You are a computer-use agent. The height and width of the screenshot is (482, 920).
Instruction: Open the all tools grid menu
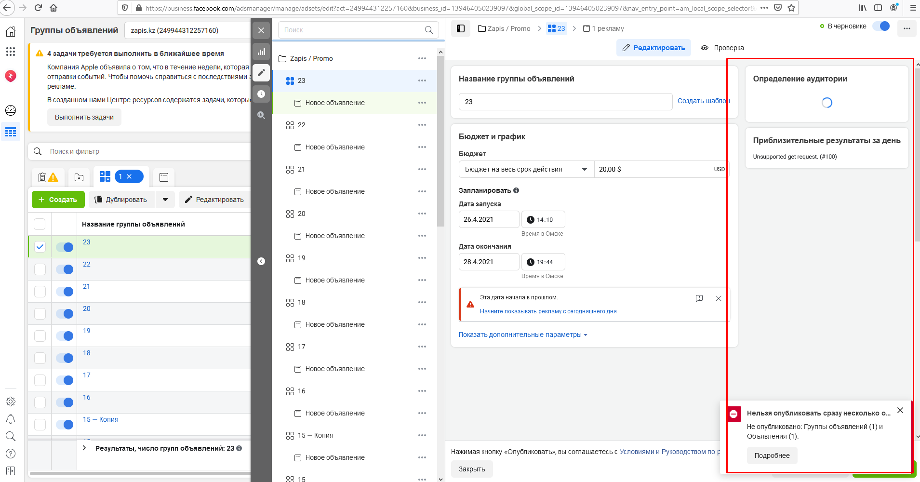click(x=11, y=51)
